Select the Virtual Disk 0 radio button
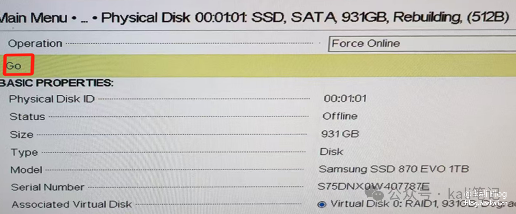The height and width of the screenshot is (214, 516). [322, 205]
